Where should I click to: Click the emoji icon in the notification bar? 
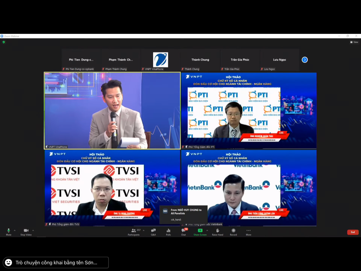click(8, 262)
